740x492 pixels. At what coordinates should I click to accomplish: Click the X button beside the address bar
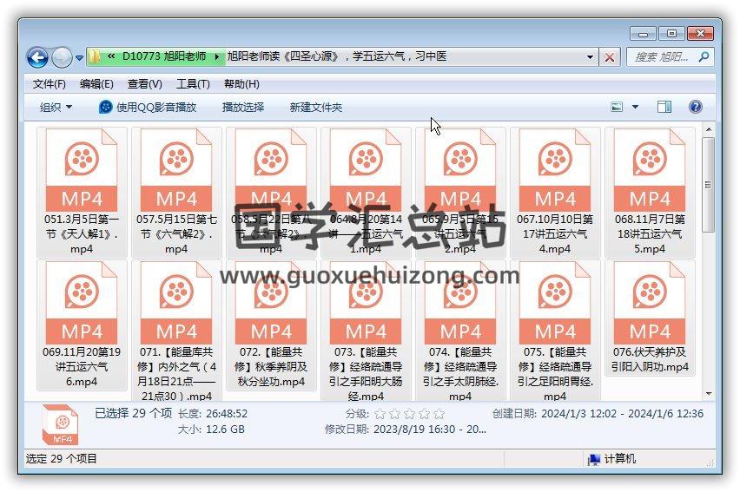click(x=610, y=57)
